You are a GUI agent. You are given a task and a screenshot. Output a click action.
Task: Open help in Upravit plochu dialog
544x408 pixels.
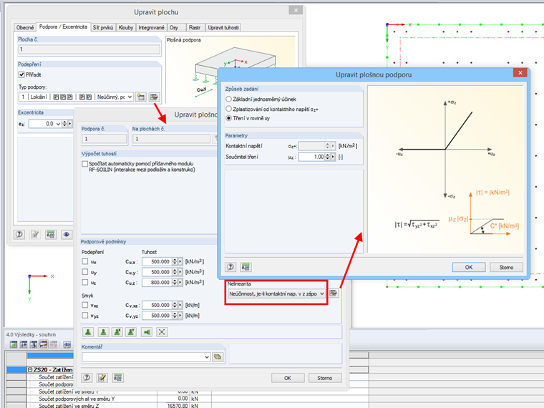click(19, 234)
